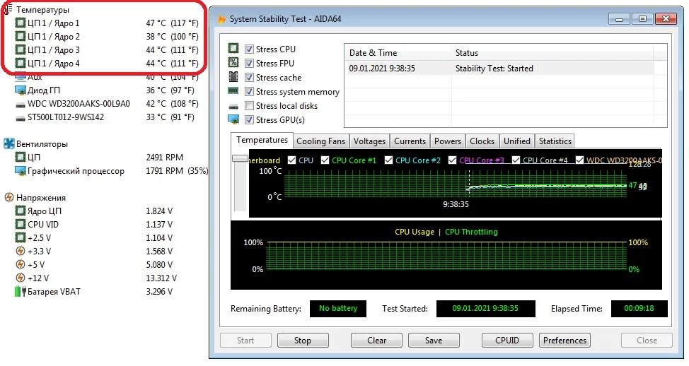Click the 2491 RPM value for ЦП fan
689x366 pixels.
point(164,157)
